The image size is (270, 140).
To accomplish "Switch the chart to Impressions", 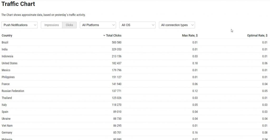I will click(x=52, y=25).
